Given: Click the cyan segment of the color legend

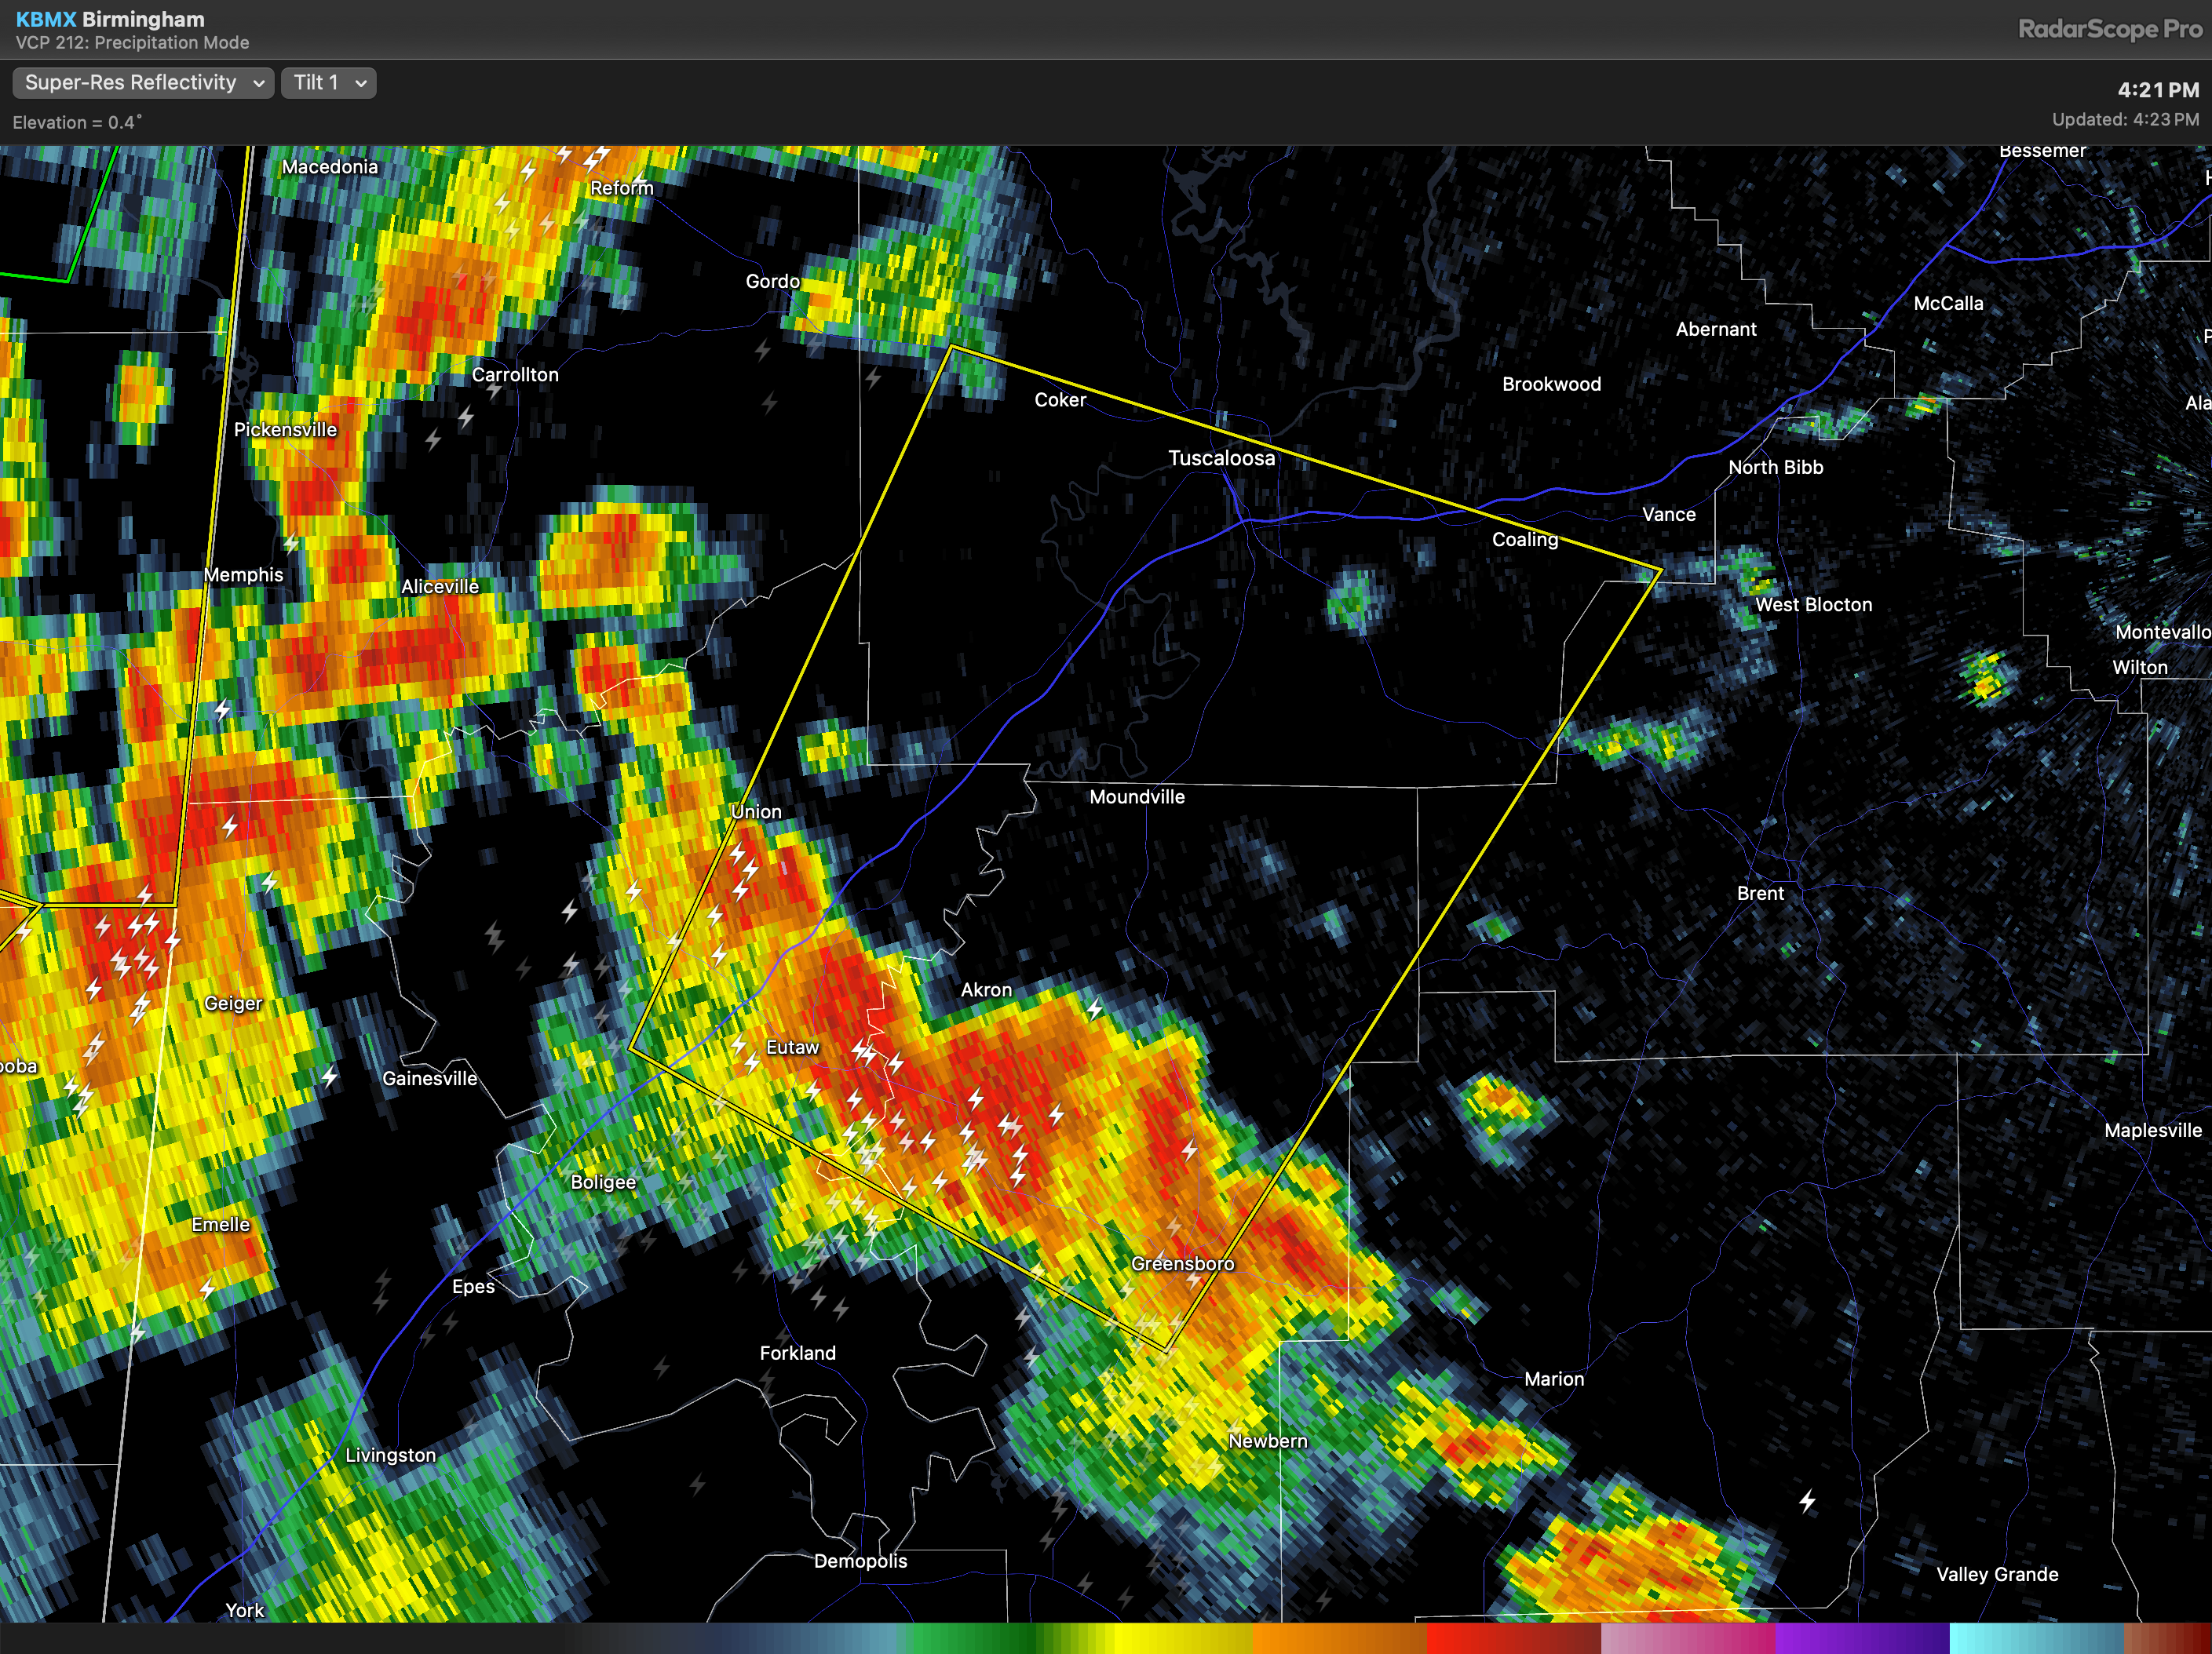Looking at the screenshot, I should click(2035, 1639).
